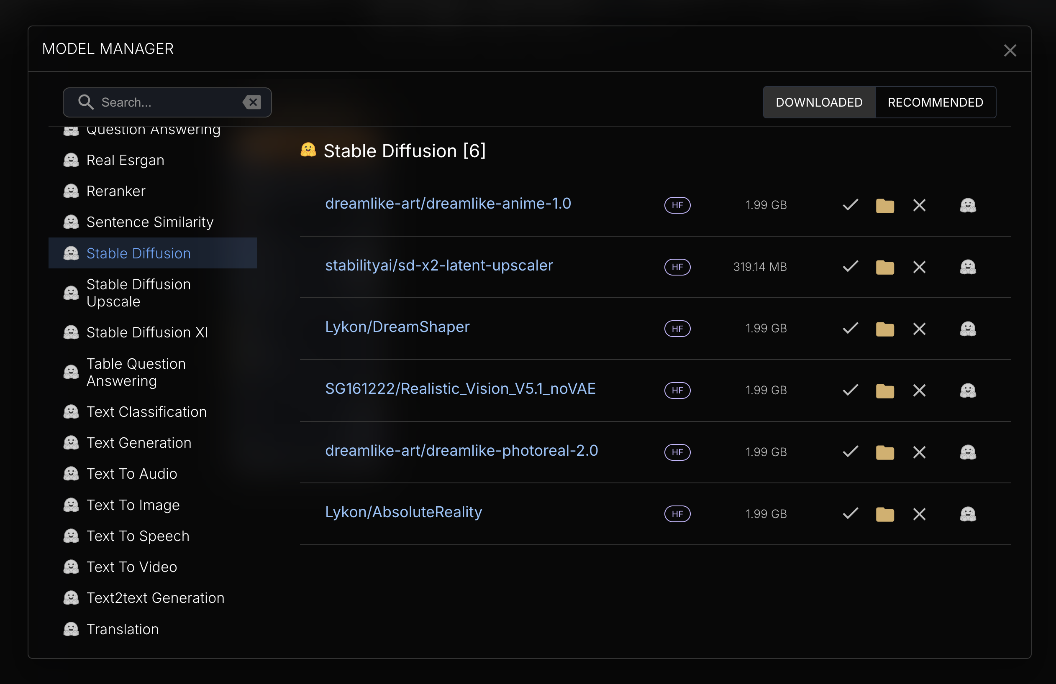Open Hugging Face page for dreamlike-anime-1.0
This screenshot has height=684, width=1056.
pyautogui.click(x=968, y=205)
